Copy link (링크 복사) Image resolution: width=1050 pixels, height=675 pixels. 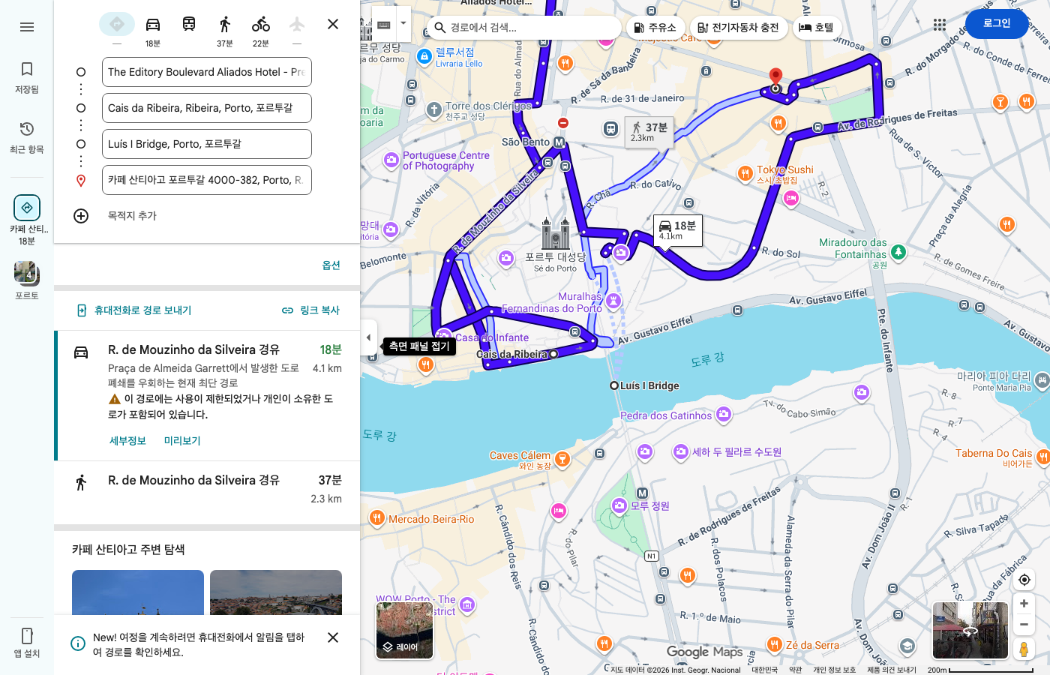coord(311,310)
